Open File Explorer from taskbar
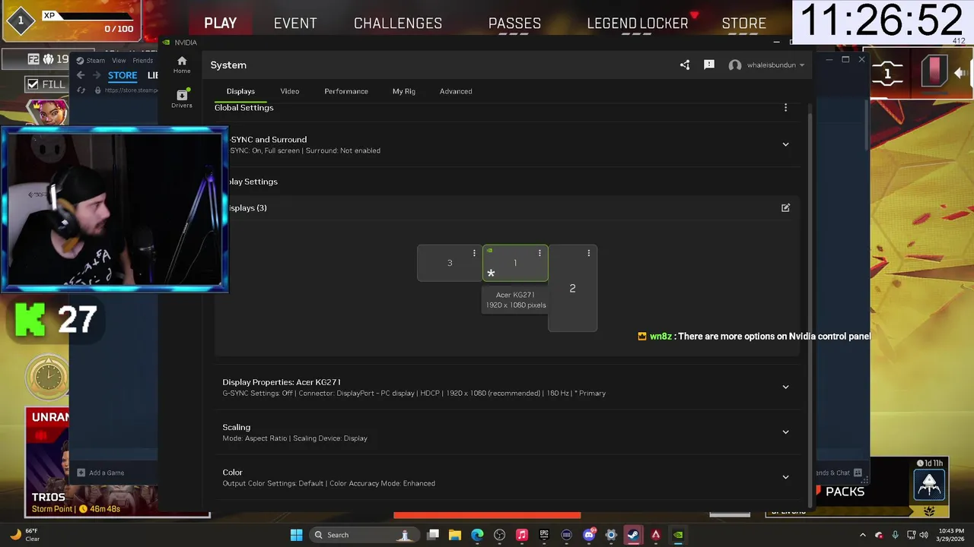This screenshot has width=974, height=547. (x=455, y=535)
